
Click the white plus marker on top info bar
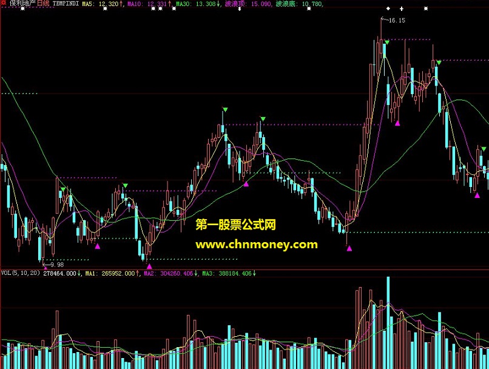pos(402,8)
